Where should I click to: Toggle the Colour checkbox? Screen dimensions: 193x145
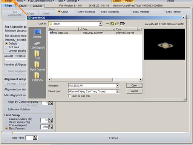click(59, 12)
